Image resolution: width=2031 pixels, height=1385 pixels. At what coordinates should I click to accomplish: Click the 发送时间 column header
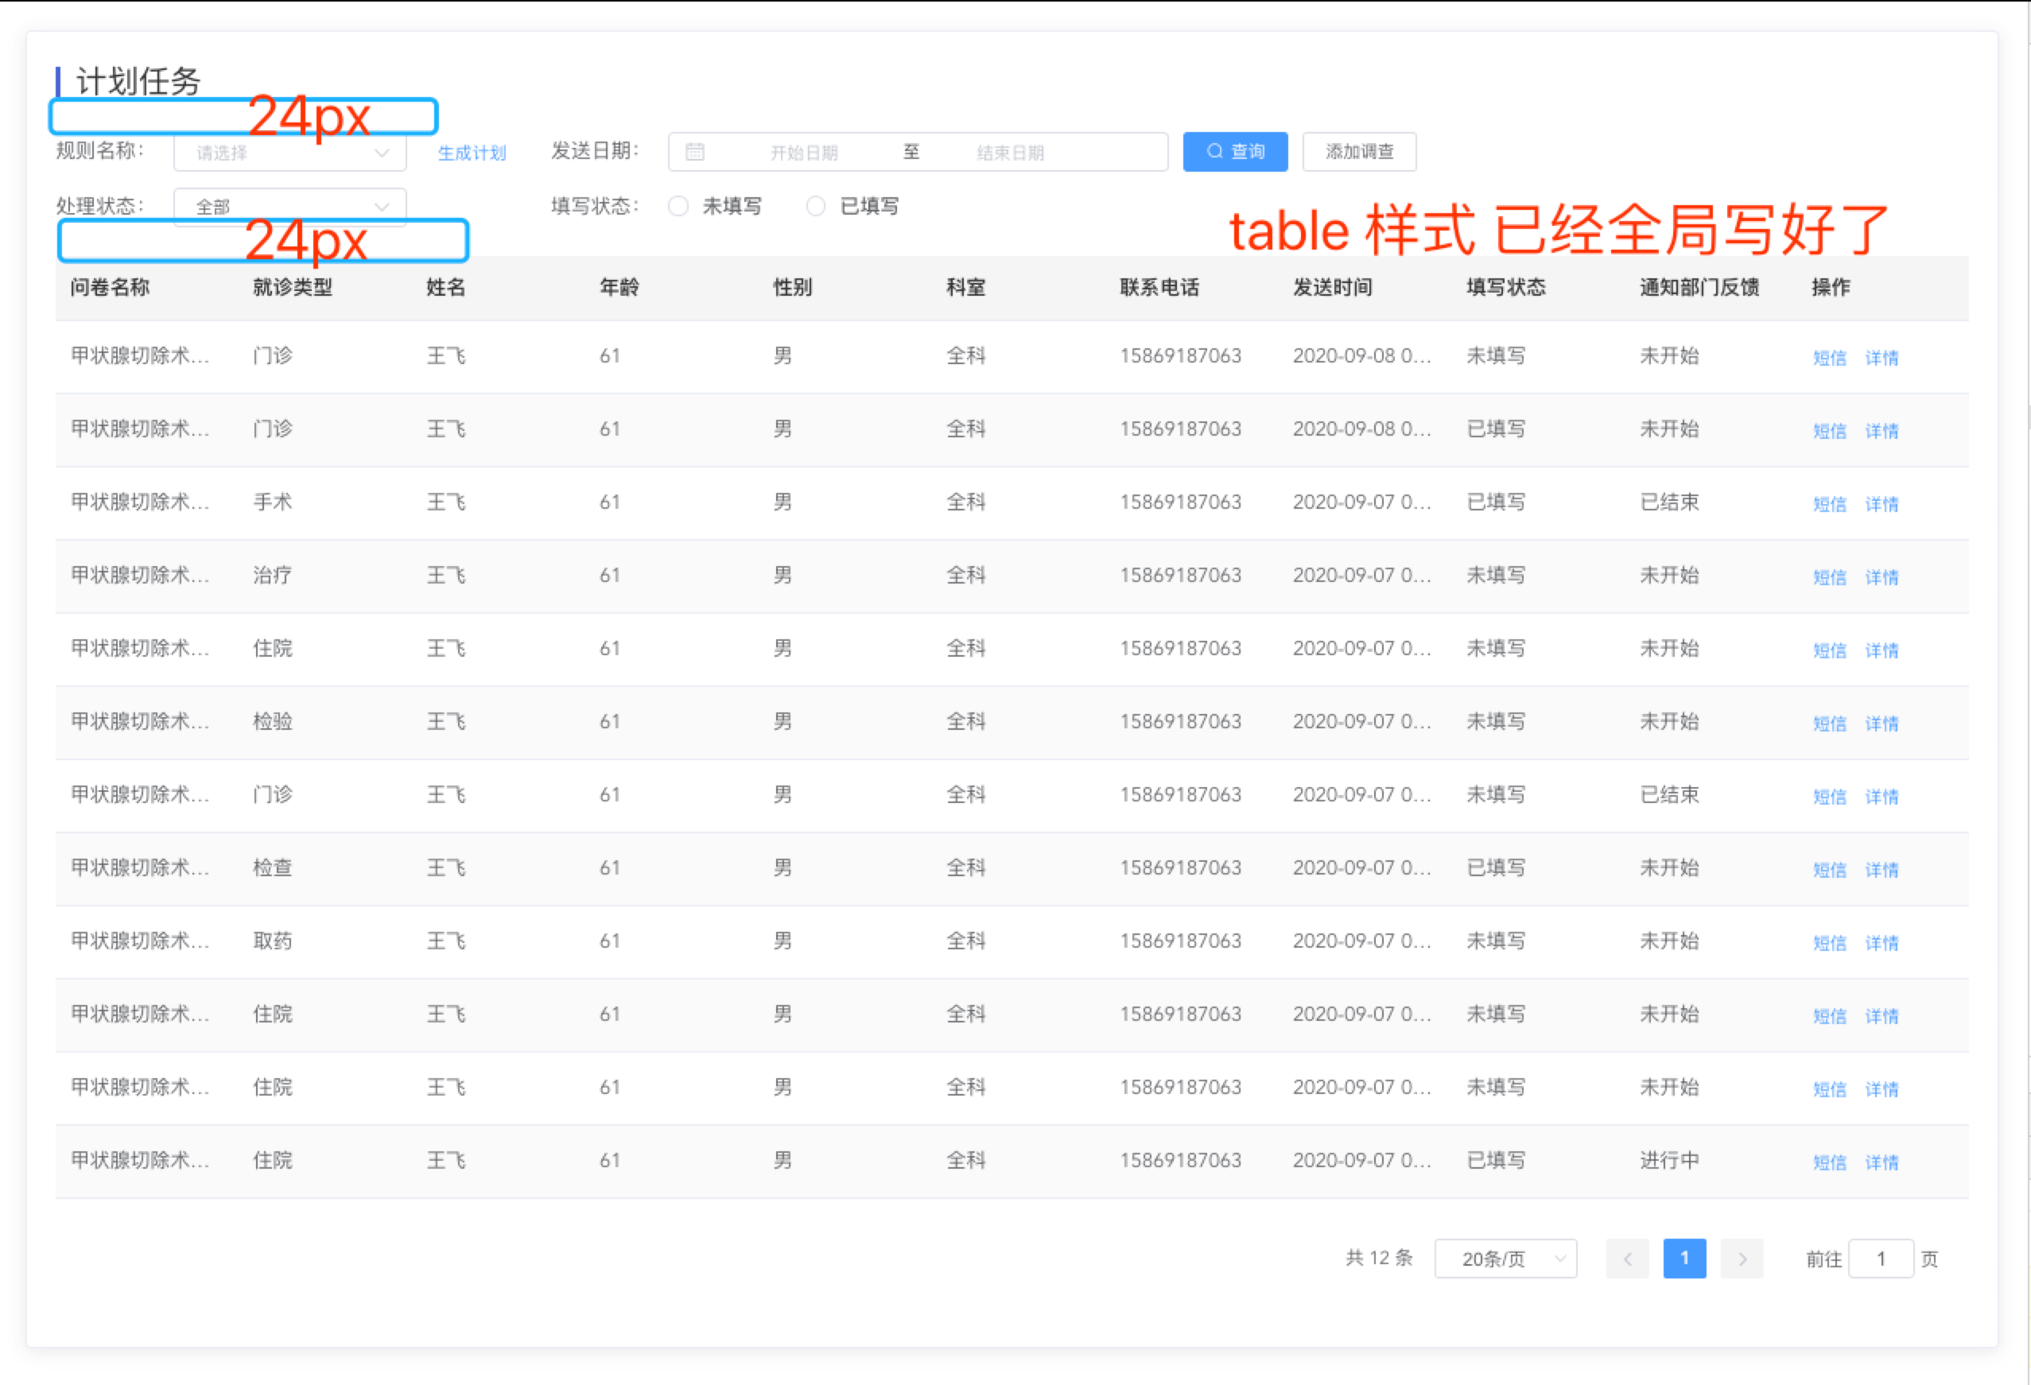coord(1333,288)
